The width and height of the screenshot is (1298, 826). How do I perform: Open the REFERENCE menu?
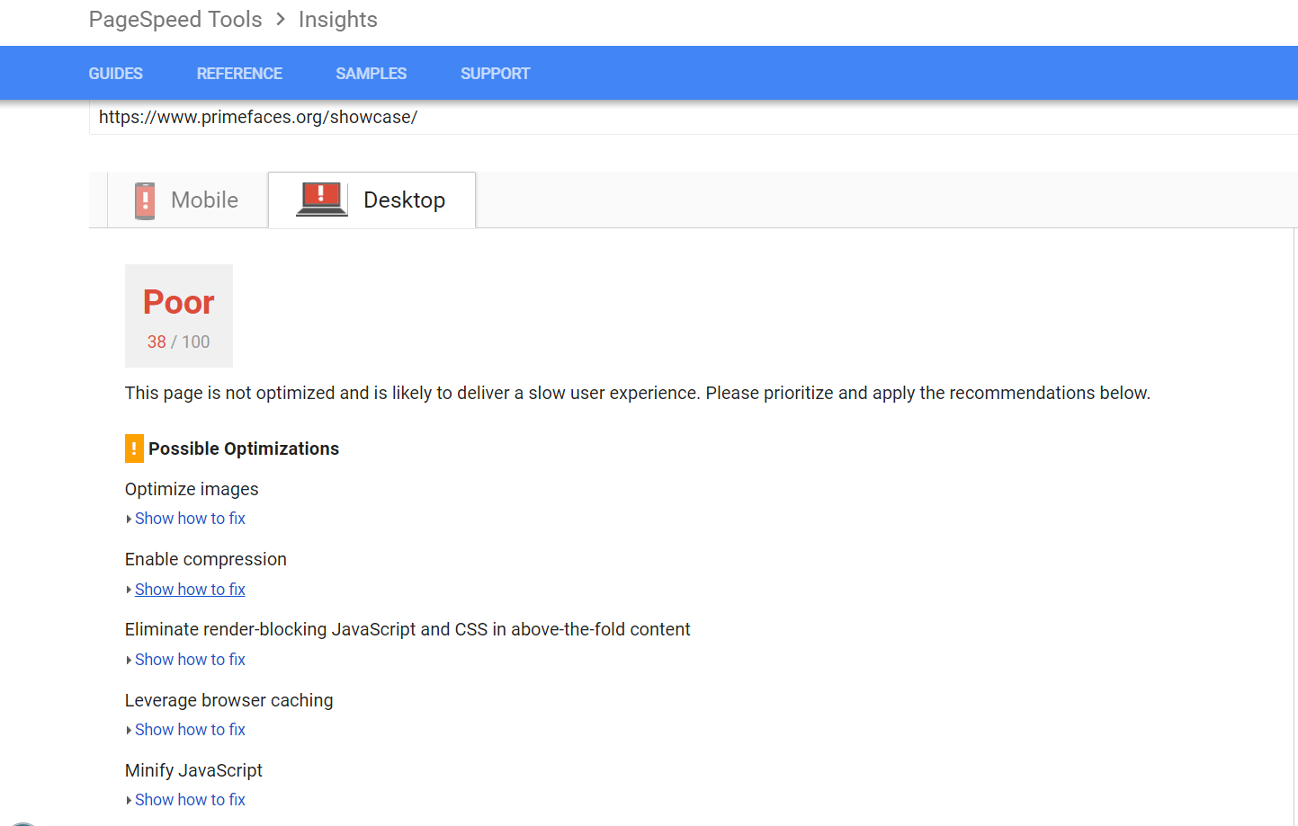[x=239, y=73]
